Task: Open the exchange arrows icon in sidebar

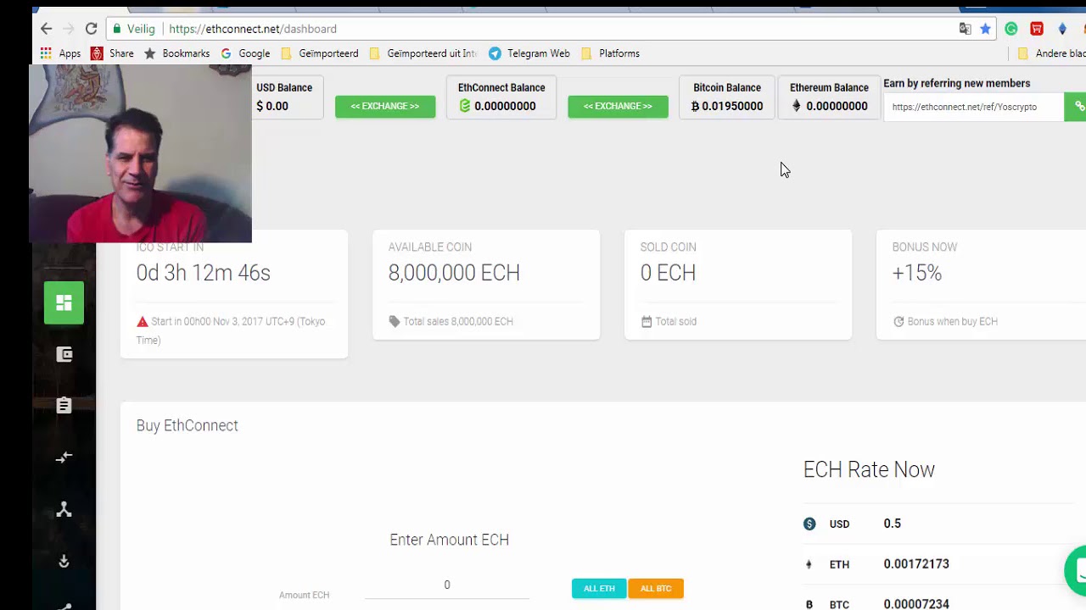Action: pyautogui.click(x=64, y=457)
